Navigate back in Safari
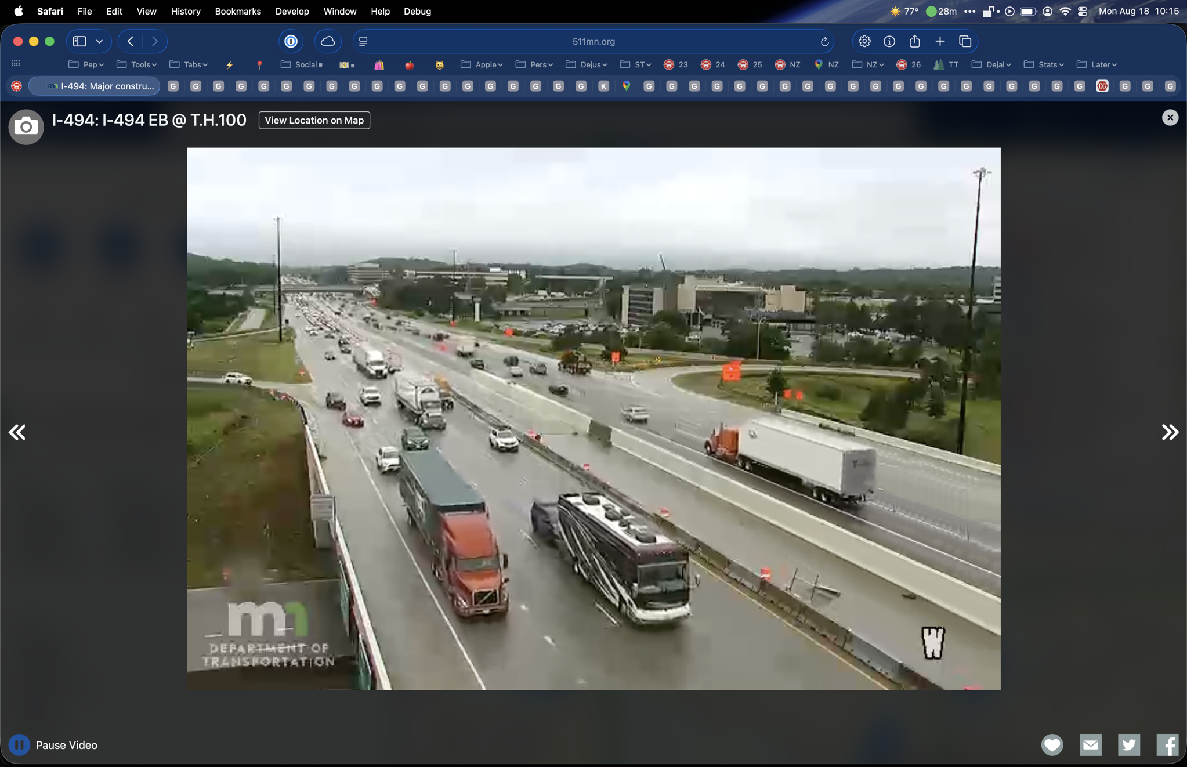The height and width of the screenshot is (767, 1187). click(131, 41)
